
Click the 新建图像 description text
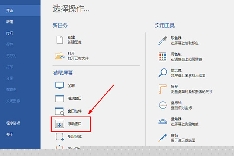[75, 42]
